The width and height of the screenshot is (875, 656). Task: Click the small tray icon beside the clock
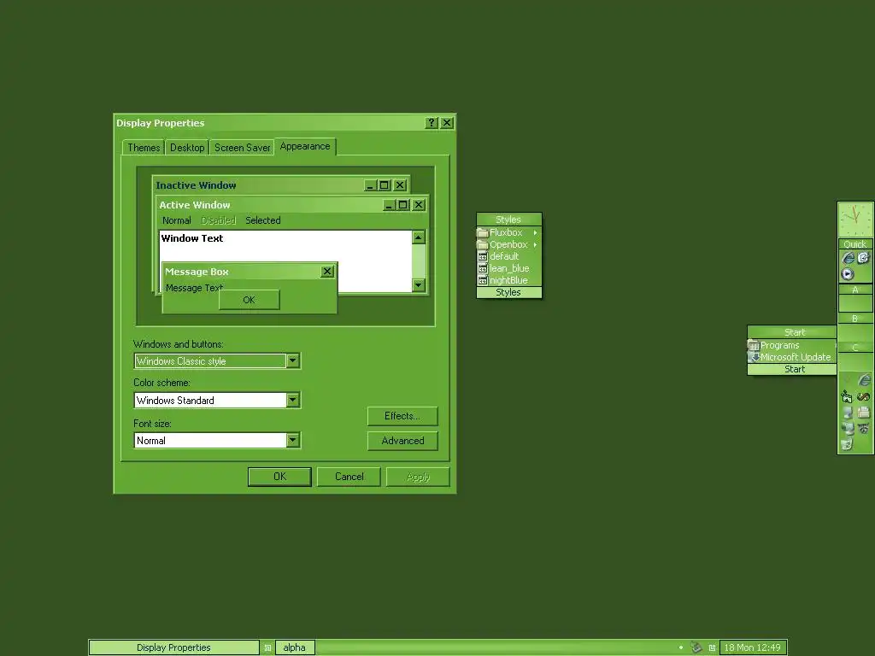coord(712,647)
